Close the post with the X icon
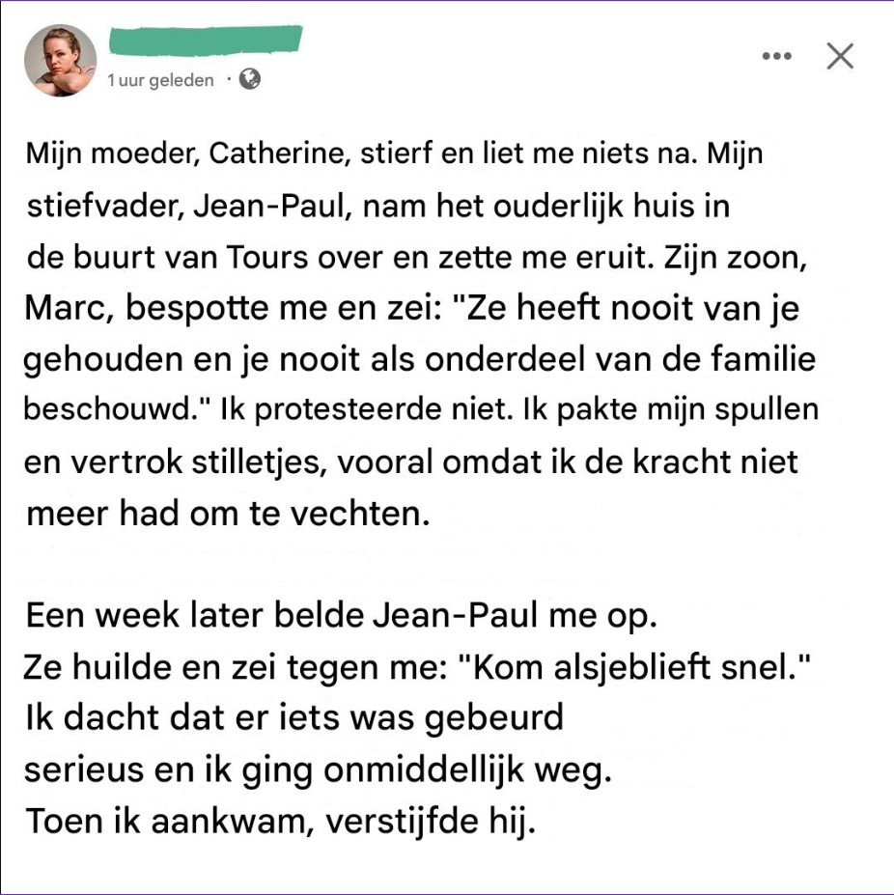The width and height of the screenshot is (894, 895). 840,56
